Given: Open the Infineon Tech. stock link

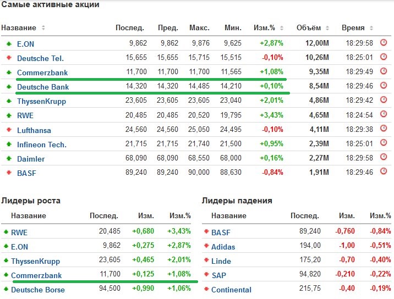Looking at the screenshot, I should point(42,144).
